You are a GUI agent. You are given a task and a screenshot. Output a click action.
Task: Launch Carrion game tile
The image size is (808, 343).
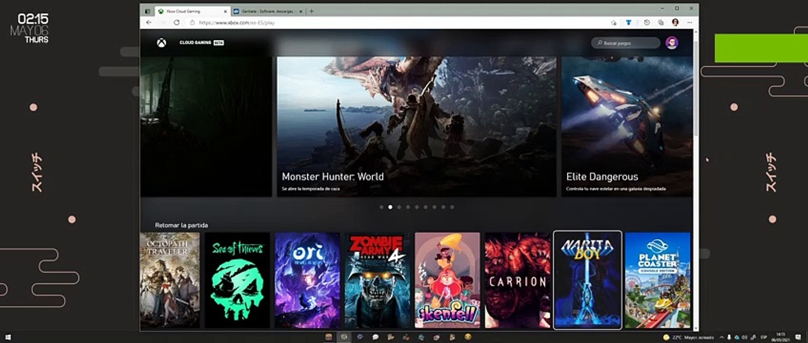pos(517,280)
